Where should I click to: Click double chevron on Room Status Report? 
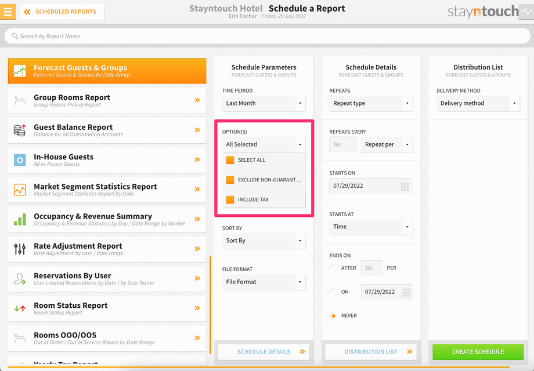pos(197,308)
